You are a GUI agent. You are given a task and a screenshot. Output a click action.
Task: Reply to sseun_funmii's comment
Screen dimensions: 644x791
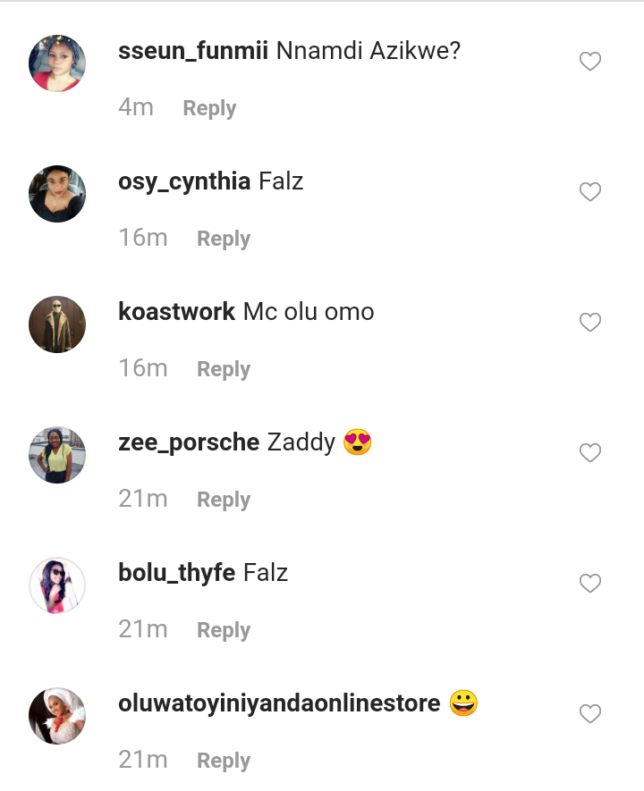[x=209, y=108]
